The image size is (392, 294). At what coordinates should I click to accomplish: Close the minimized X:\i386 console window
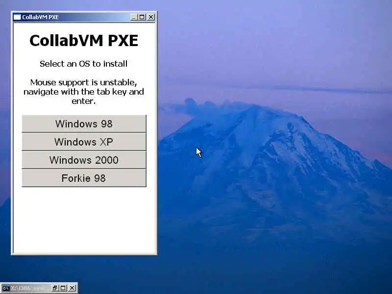coord(72,288)
